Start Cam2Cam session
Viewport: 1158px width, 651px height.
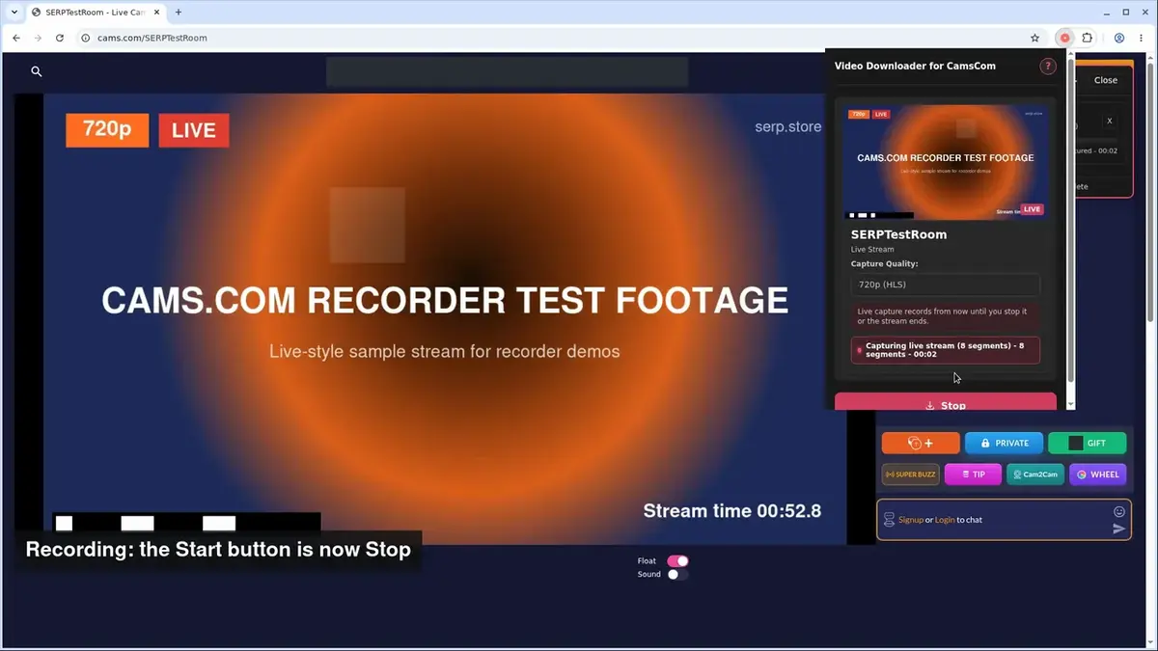point(1035,475)
